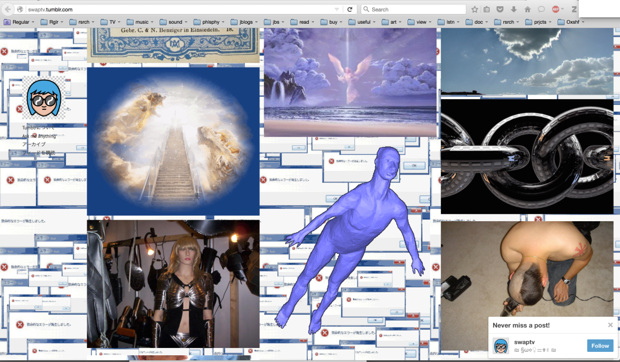Viewport: 620px width, 362px height.
Task: Reload the page with the refresh icon
Action: point(349,10)
